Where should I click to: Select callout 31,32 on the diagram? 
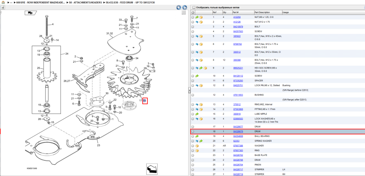pyautogui.click(x=109, y=34)
